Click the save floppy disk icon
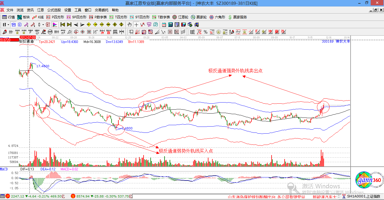The width and height of the screenshot is (384, 200). (184, 25)
